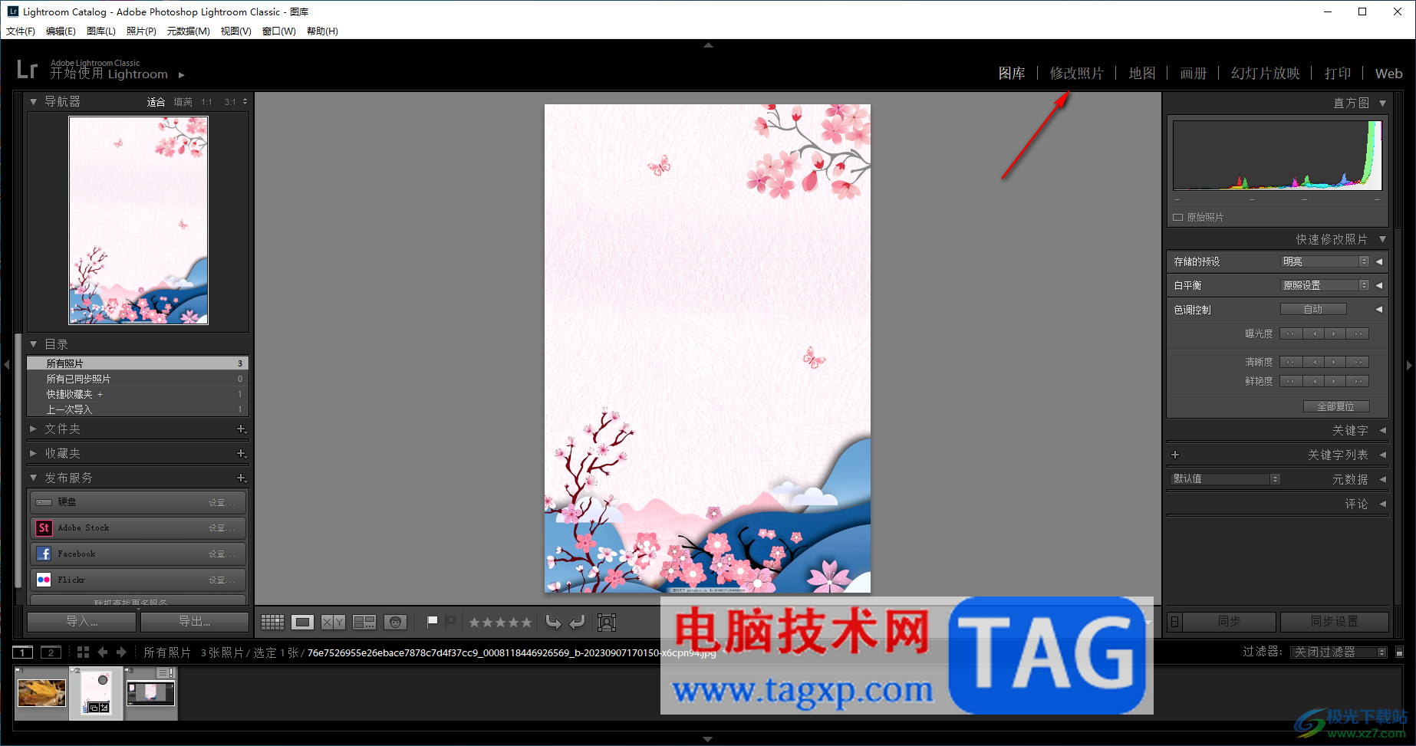Viewport: 1416px width, 746px height.
Task: Open the Develop module tab
Action: [1076, 74]
